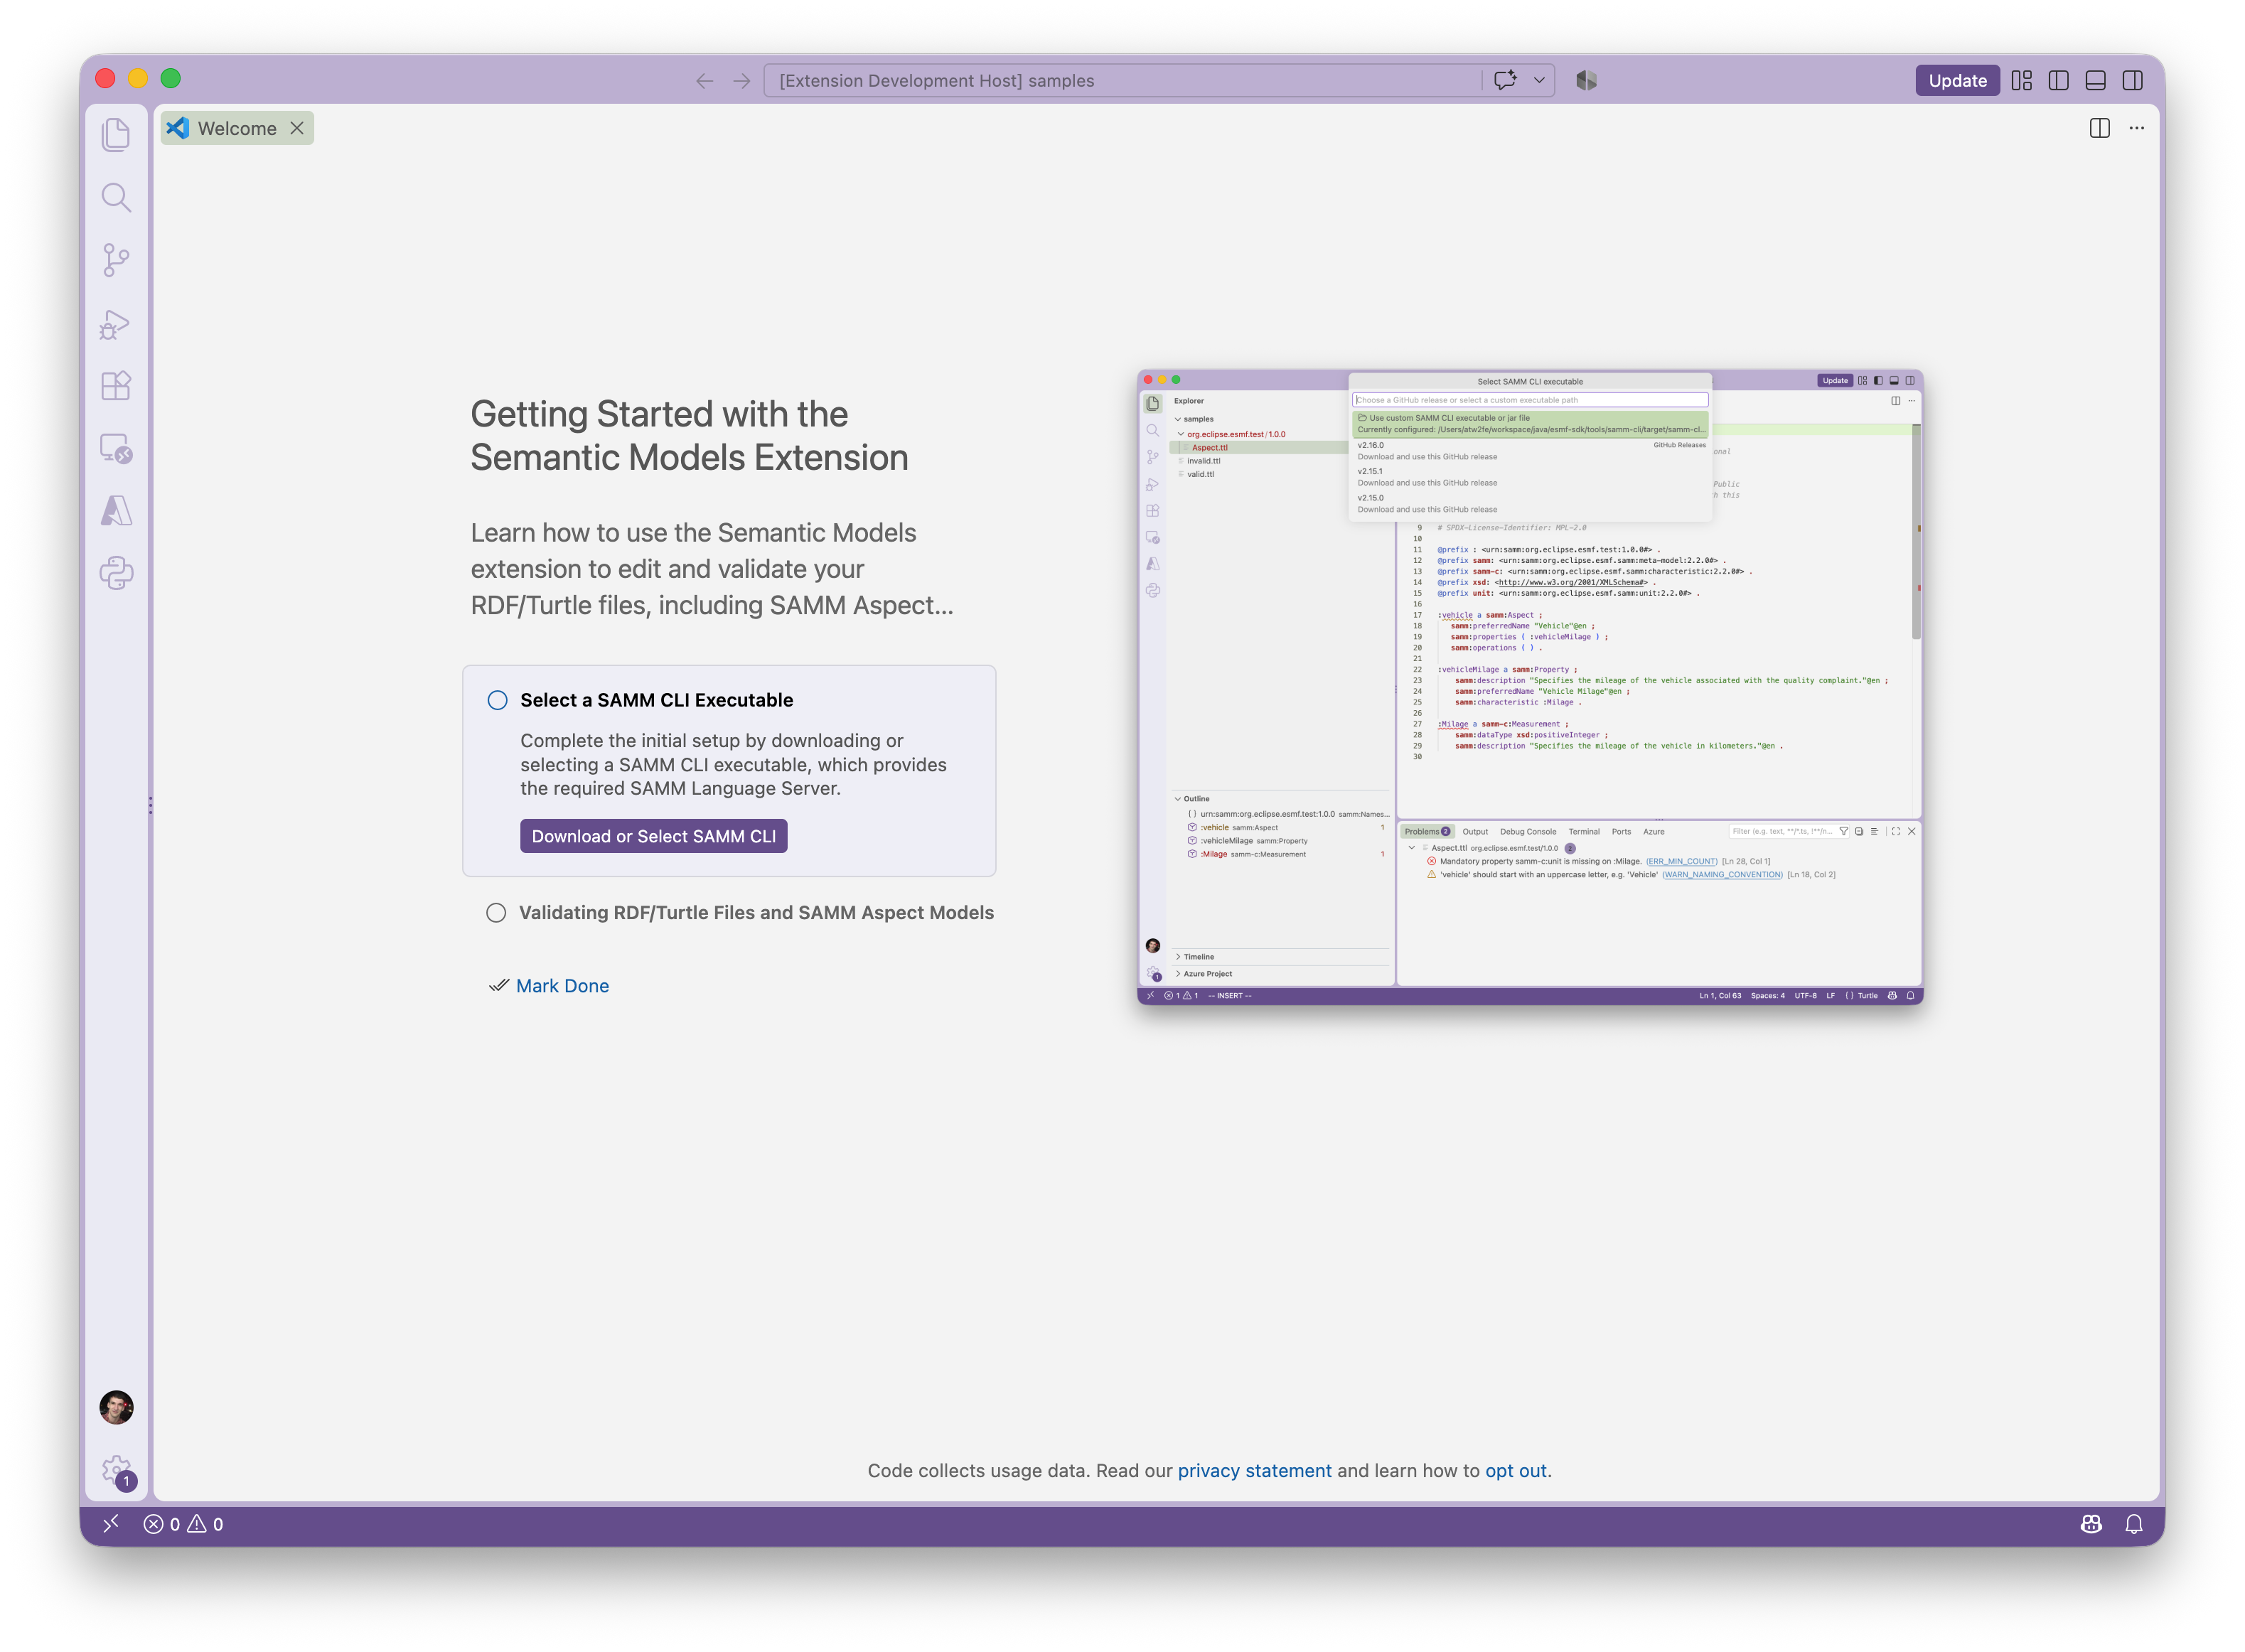The width and height of the screenshot is (2245, 1652).
Task: Open the Run and Debug view
Action: click(116, 324)
